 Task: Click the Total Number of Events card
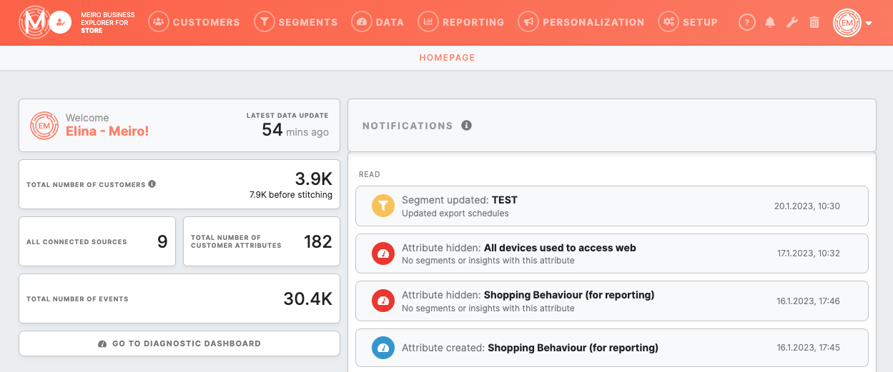coord(179,298)
